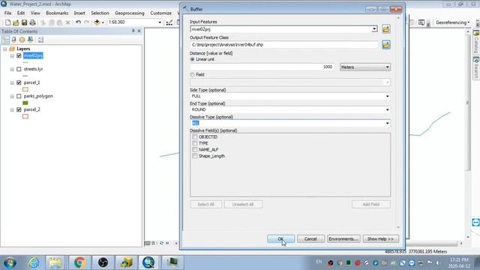This screenshot has height=270, width=480.
Task: Save the map with the Save icon
Action: (x=24, y=22)
